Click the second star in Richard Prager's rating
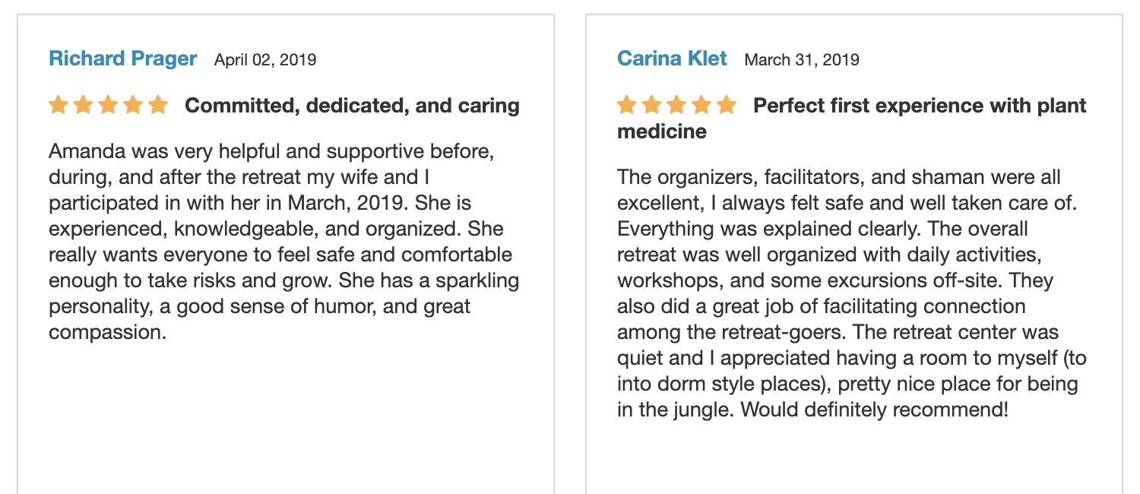This screenshot has width=1140, height=494. (83, 105)
